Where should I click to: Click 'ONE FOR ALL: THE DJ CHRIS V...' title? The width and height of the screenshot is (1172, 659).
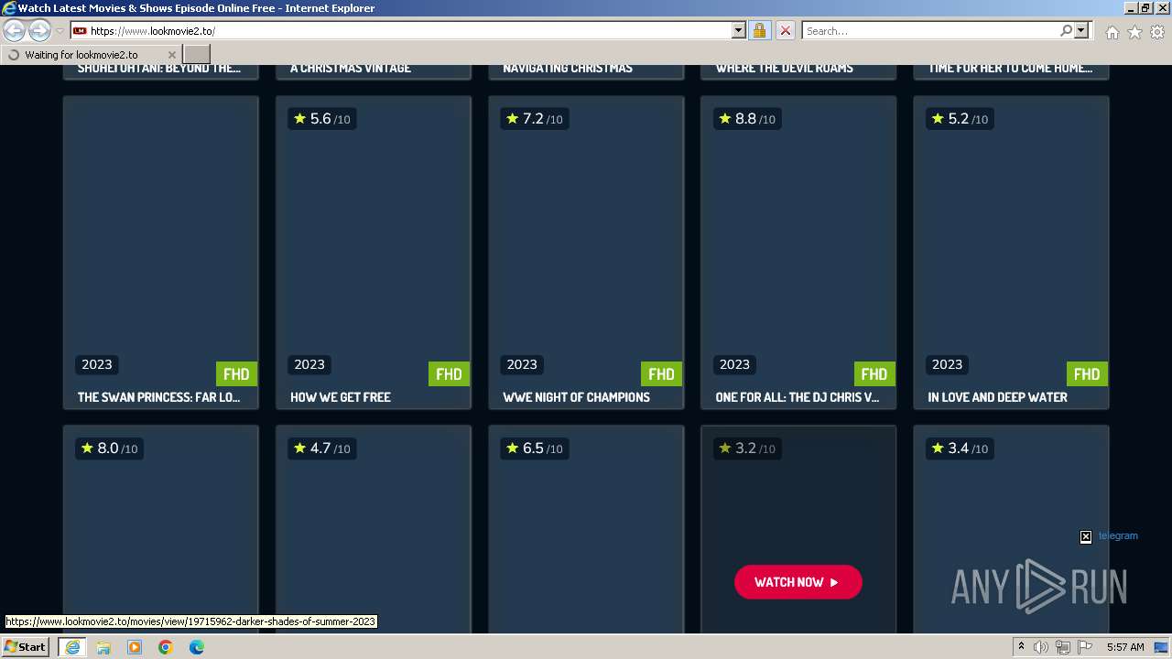798,397
